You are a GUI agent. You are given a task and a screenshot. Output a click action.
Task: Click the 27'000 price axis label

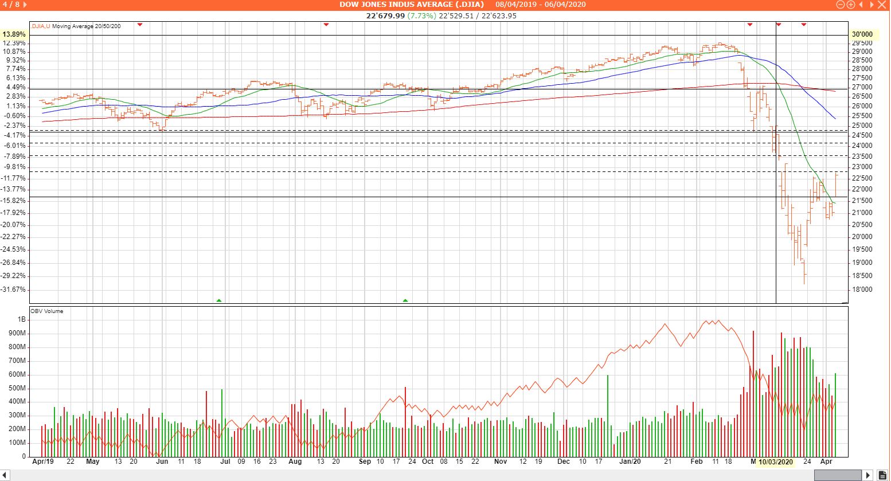point(862,87)
